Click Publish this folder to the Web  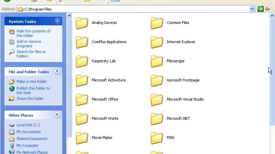coord(33,91)
